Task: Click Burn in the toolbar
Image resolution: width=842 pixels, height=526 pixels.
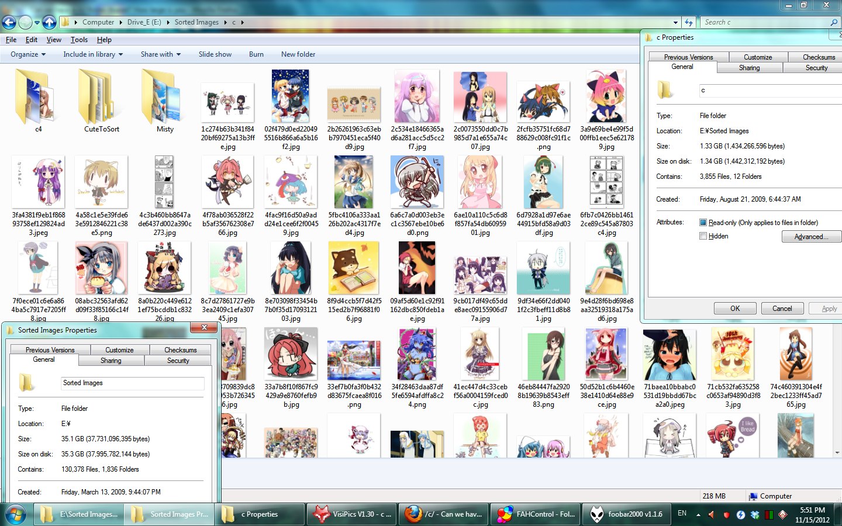Action: point(256,54)
